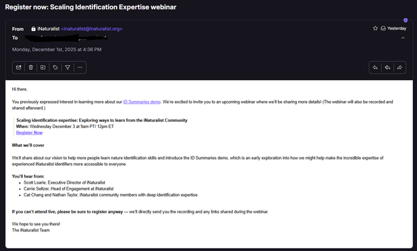Click the purple shield tracker protection icon
Image resolution: width=417 pixels, height=251 pixels.
point(406,20)
